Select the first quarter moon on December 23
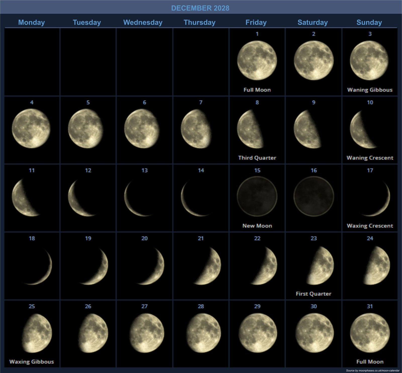The width and height of the screenshot is (402, 373). point(320,265)
